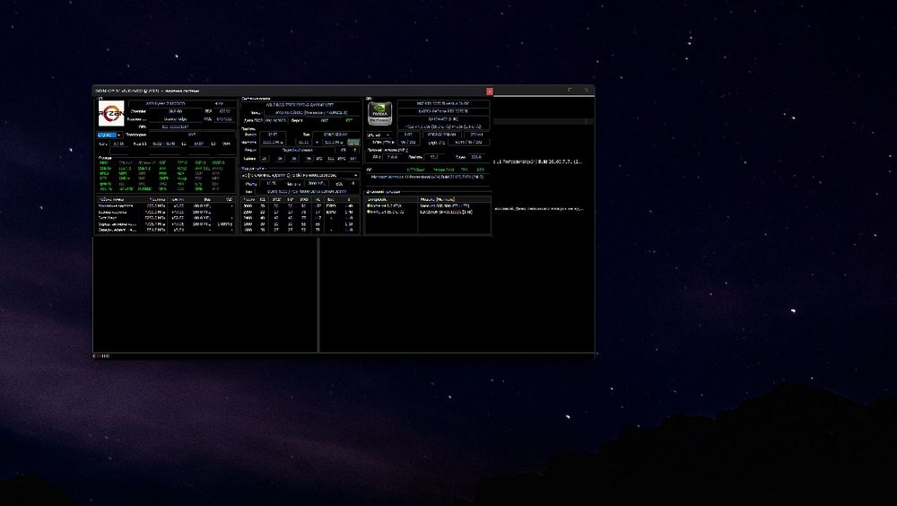Screen dimensions: 897x506
Task: Expand the memory module selector dropdown
Action: click(x=300, y=175)
